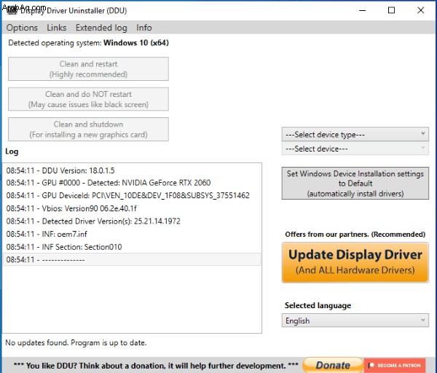437x373 pixels.
Task: Click the Donate button
Action: coord(333,365)
